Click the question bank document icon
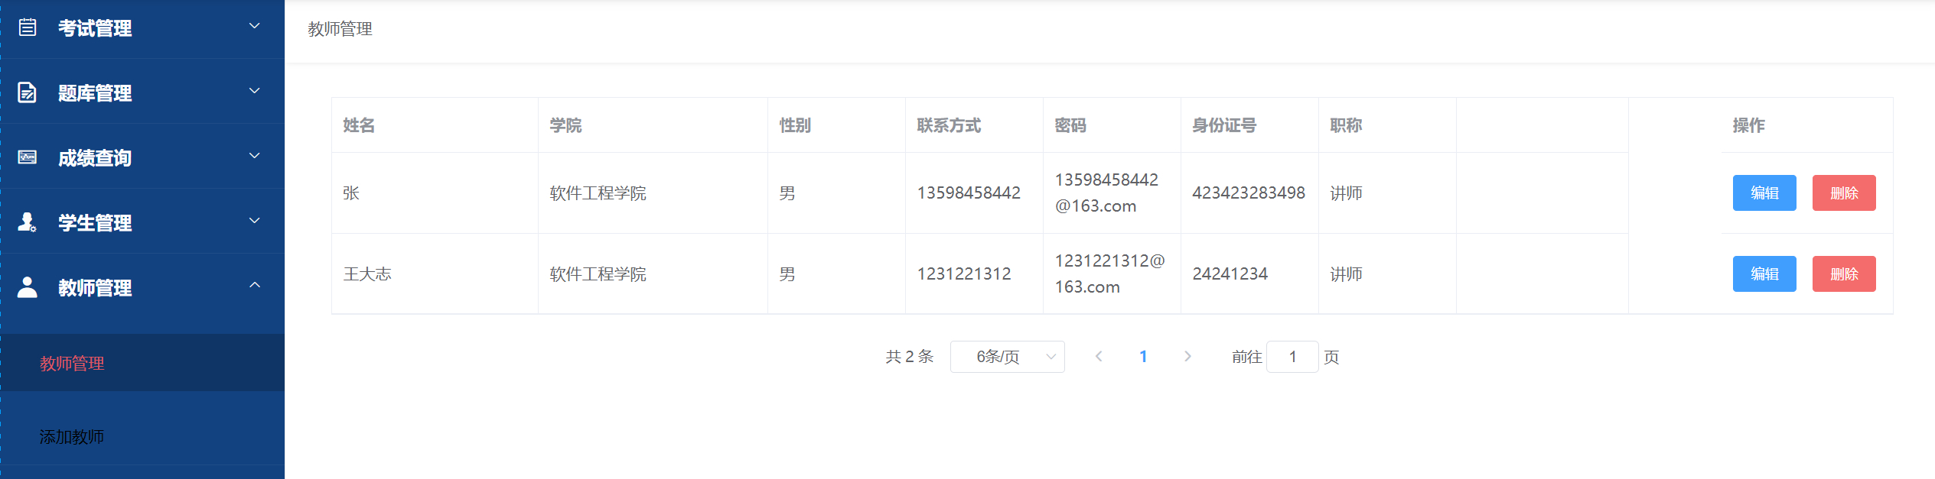1935x479 pixels. (28, 92)
